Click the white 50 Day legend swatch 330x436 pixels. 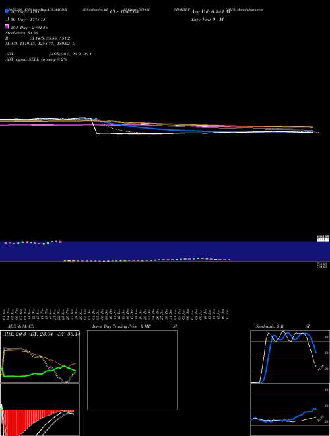(7, 19)
